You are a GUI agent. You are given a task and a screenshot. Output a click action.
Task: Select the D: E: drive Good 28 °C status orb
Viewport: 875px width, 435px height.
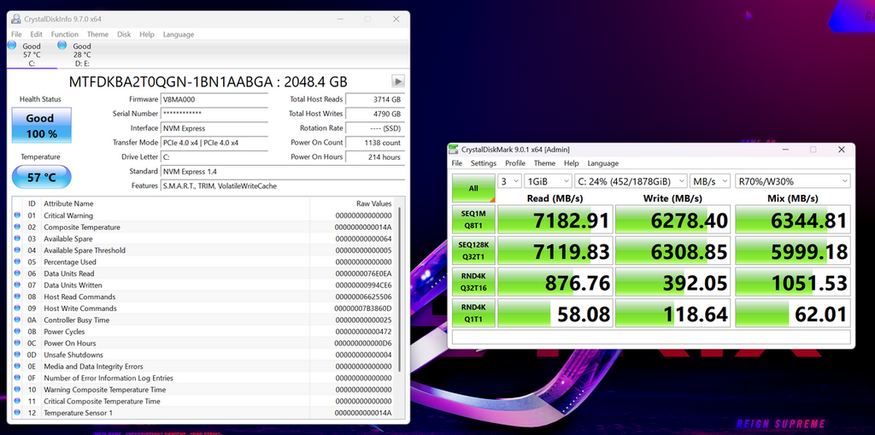62,46
